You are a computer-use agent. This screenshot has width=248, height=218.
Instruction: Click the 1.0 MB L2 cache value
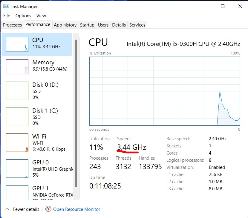pos(215,182)
